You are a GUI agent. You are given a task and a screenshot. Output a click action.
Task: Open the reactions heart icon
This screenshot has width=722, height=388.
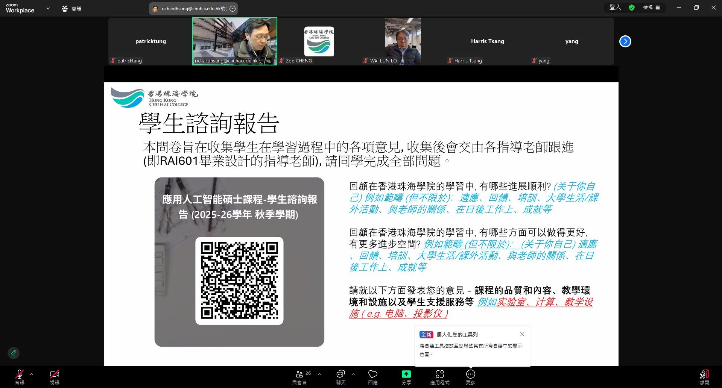372,376
